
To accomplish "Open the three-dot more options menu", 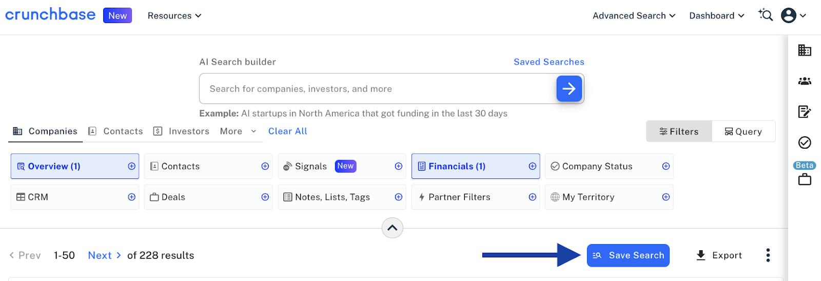I will 768,255.
